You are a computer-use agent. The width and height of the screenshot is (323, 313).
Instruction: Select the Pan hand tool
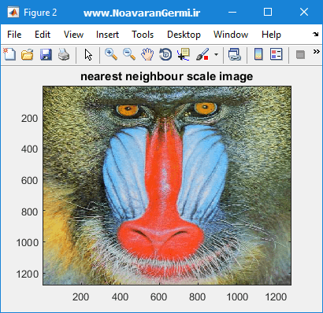pos(147,54)
